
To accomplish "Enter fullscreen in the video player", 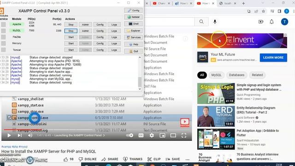I will point(184,135).
